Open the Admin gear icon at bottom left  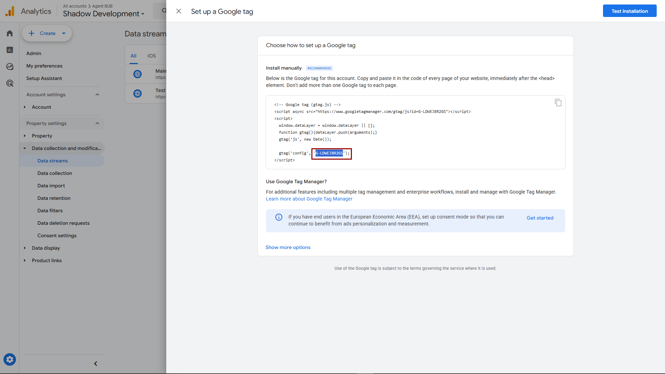point(10,359)
